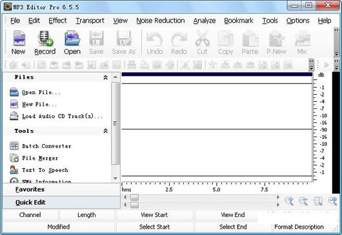
Task: Start recording with the Record button
Action: click(x=45, y=42)
